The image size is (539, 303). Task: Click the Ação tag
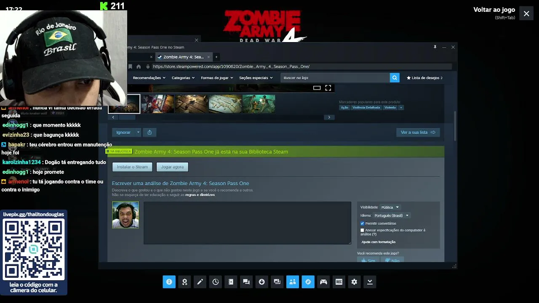pyautogui.click(x=344, y=107)
